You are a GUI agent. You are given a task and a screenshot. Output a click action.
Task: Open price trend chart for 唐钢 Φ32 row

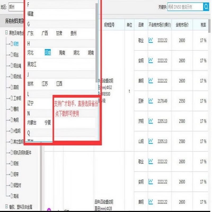tap(151, 81)
